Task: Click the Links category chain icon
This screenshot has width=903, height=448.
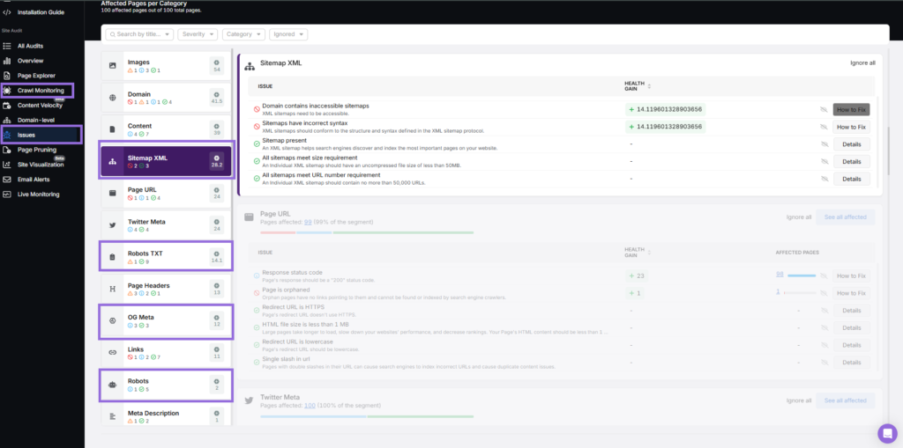Action: pos(112,353)
